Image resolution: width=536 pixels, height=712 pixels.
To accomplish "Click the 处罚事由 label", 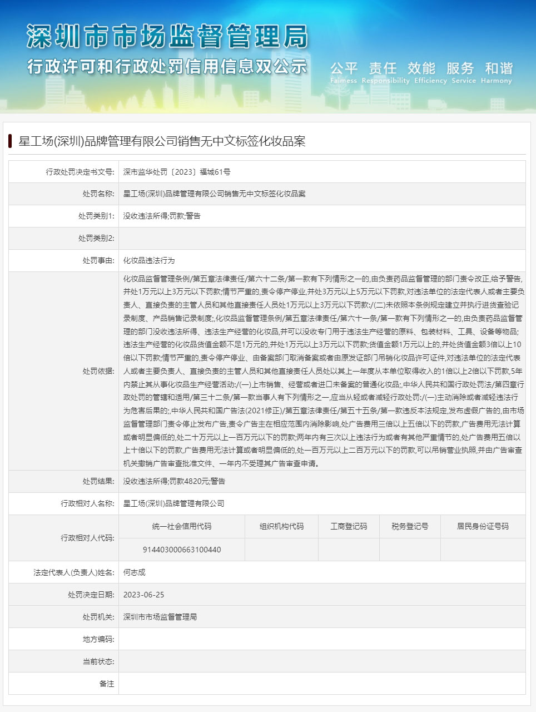I will tap(98, 260).
